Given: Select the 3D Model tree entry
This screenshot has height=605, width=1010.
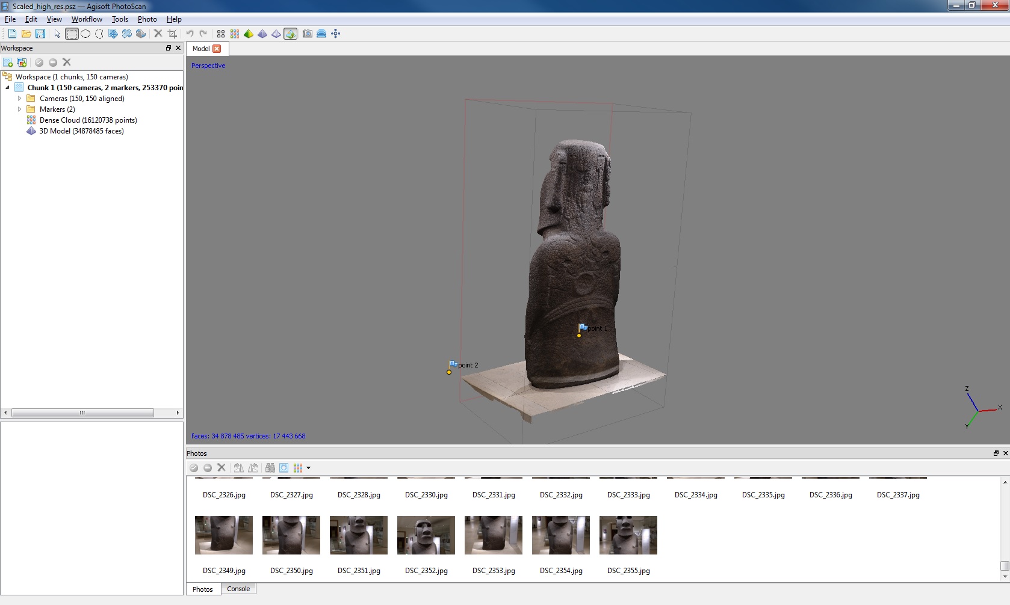Looking at the screenshot, I should pos(81,131).
